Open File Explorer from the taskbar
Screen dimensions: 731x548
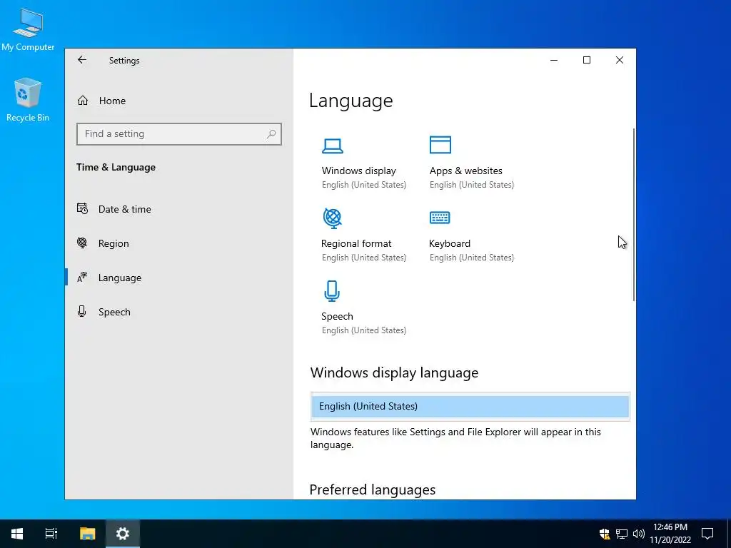(x=87, y=534)
